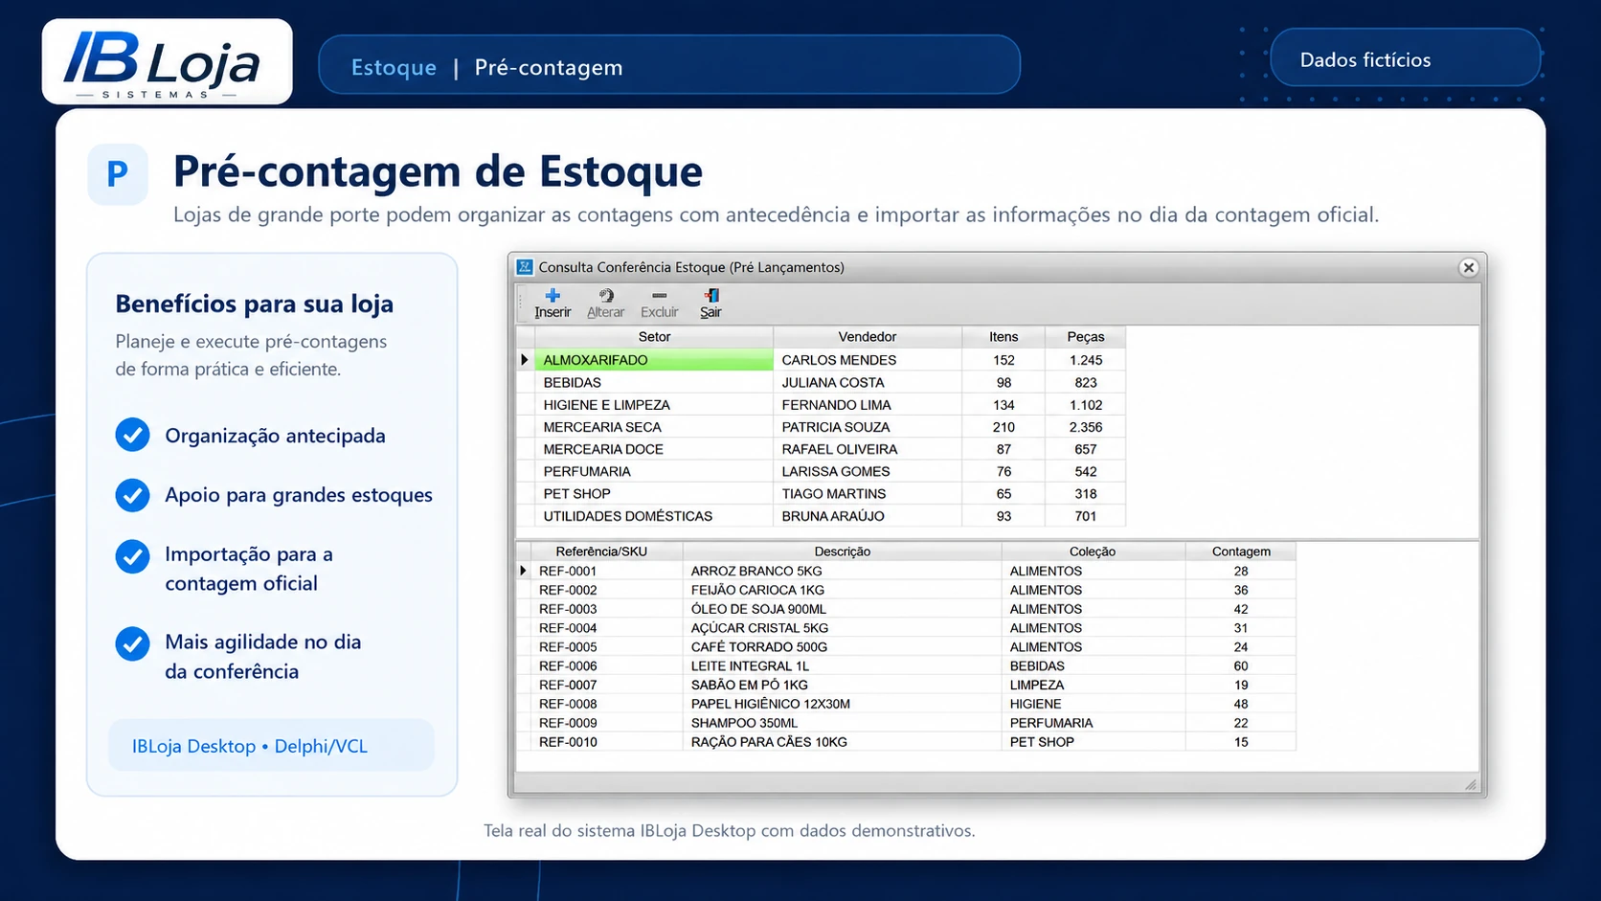The image size is (1601, 901).
Task: Click the checkmark beside Importação para a contagem oficial
Action: click(x=132, y=556)
